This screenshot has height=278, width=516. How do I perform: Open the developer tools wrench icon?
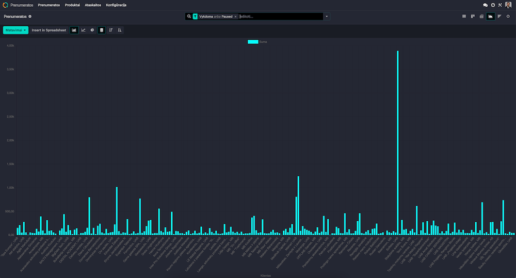500,5
